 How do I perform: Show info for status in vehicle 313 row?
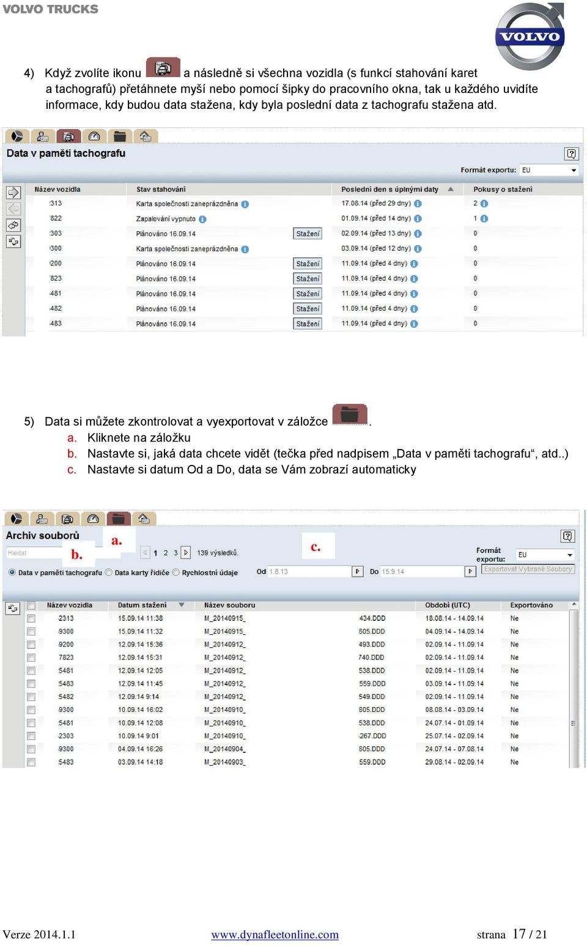[245, 204]
